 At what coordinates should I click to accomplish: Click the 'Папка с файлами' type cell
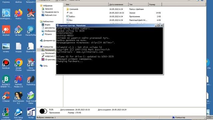(136, 9)
